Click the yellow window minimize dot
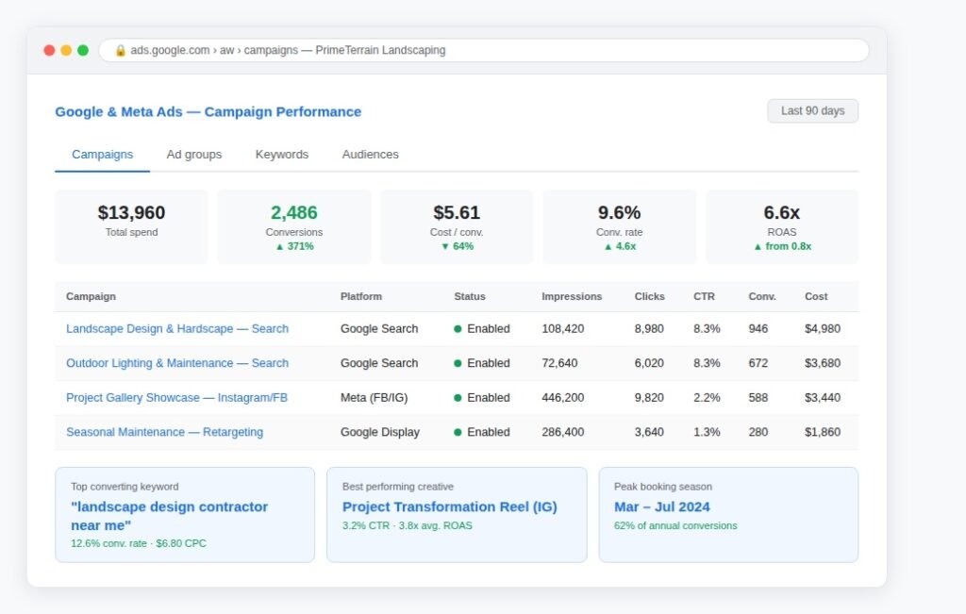Image resolution: width=966 pixels, height=614 pixels. 66,51
